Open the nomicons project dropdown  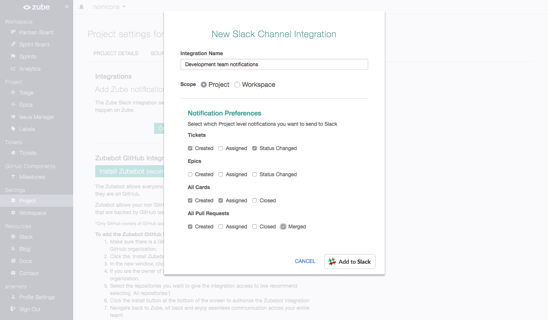tap(109, 7)
